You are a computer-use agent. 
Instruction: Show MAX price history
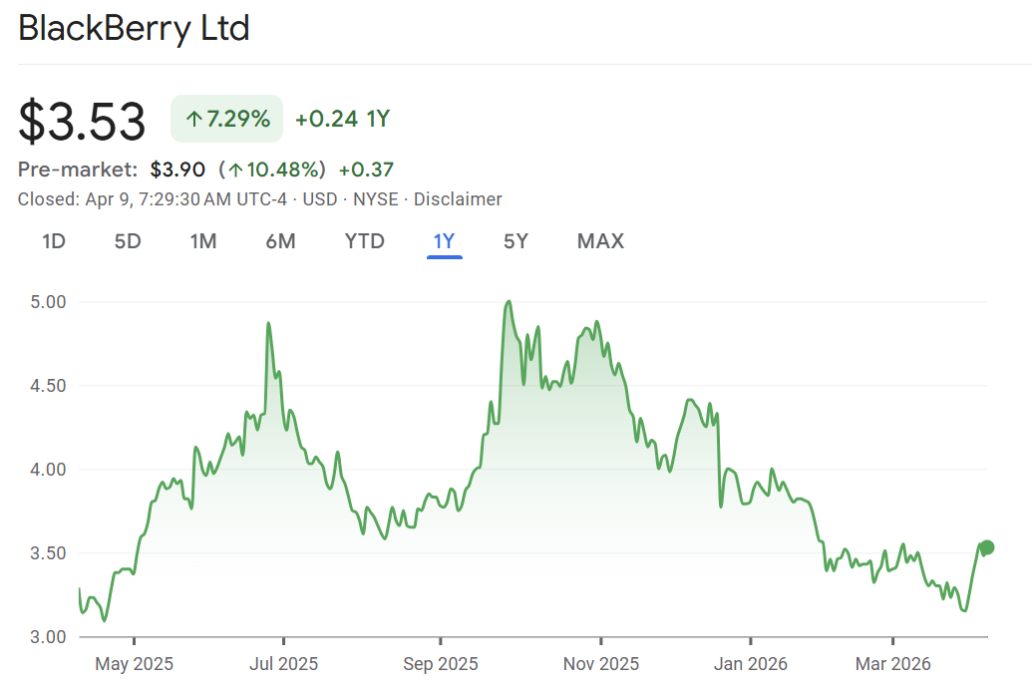point(600,241)
